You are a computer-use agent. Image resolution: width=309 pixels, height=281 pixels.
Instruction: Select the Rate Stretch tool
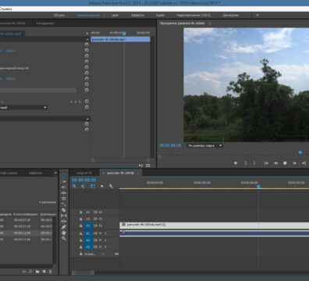pos(64,198)
